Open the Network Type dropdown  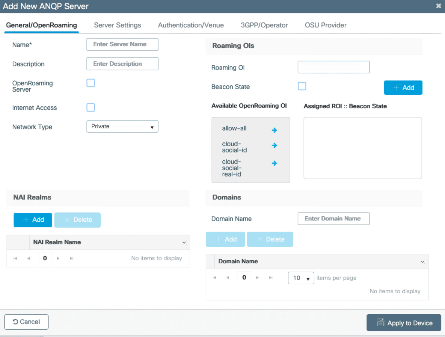[122, 126]
